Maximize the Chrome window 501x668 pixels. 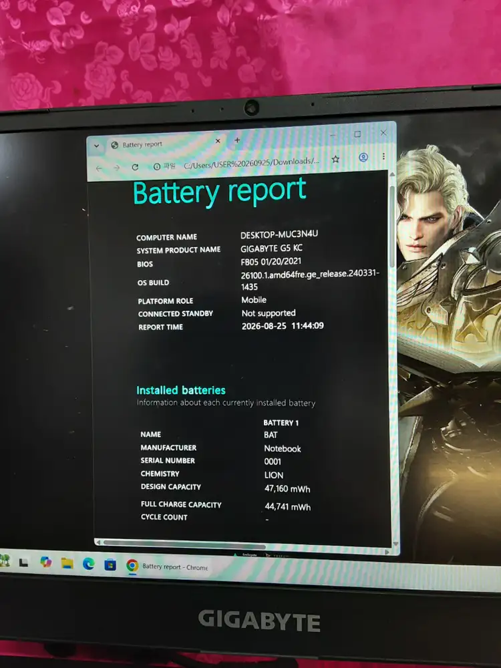[357, 134]
